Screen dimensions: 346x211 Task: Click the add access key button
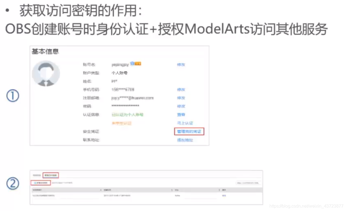click(41, 183)
